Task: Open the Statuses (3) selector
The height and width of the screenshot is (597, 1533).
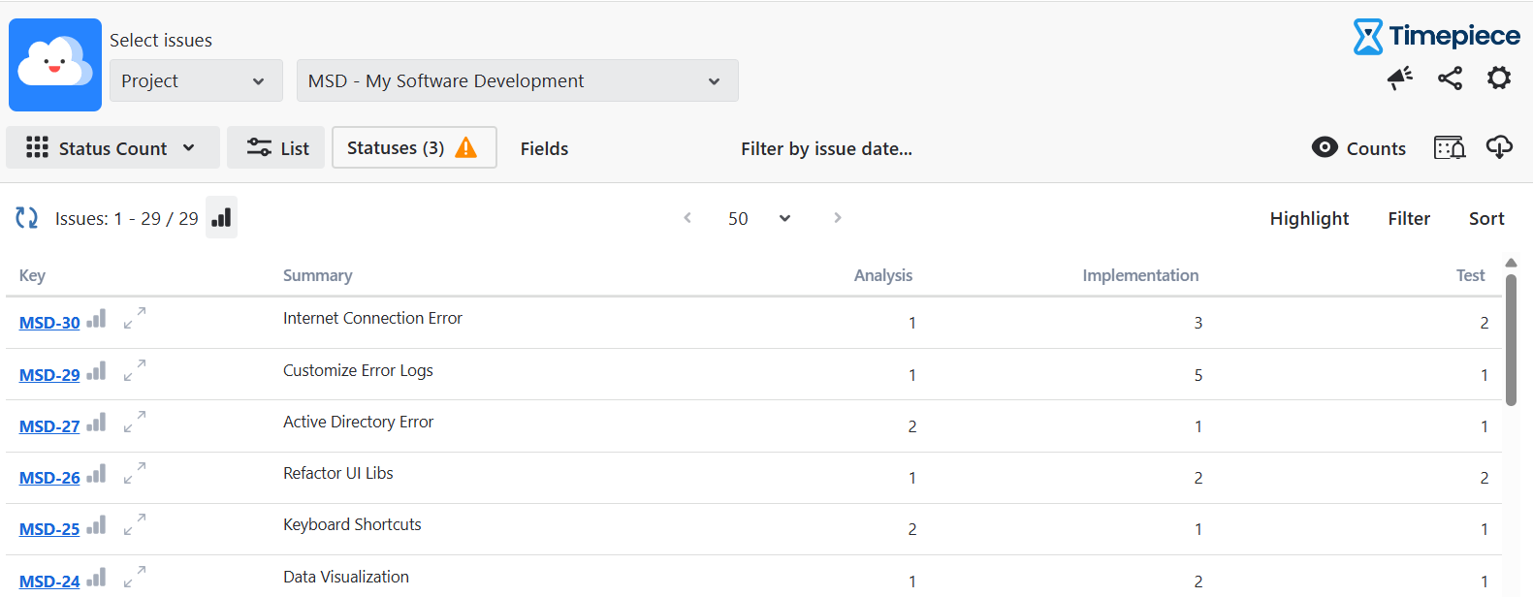Action: pos(414,147)
